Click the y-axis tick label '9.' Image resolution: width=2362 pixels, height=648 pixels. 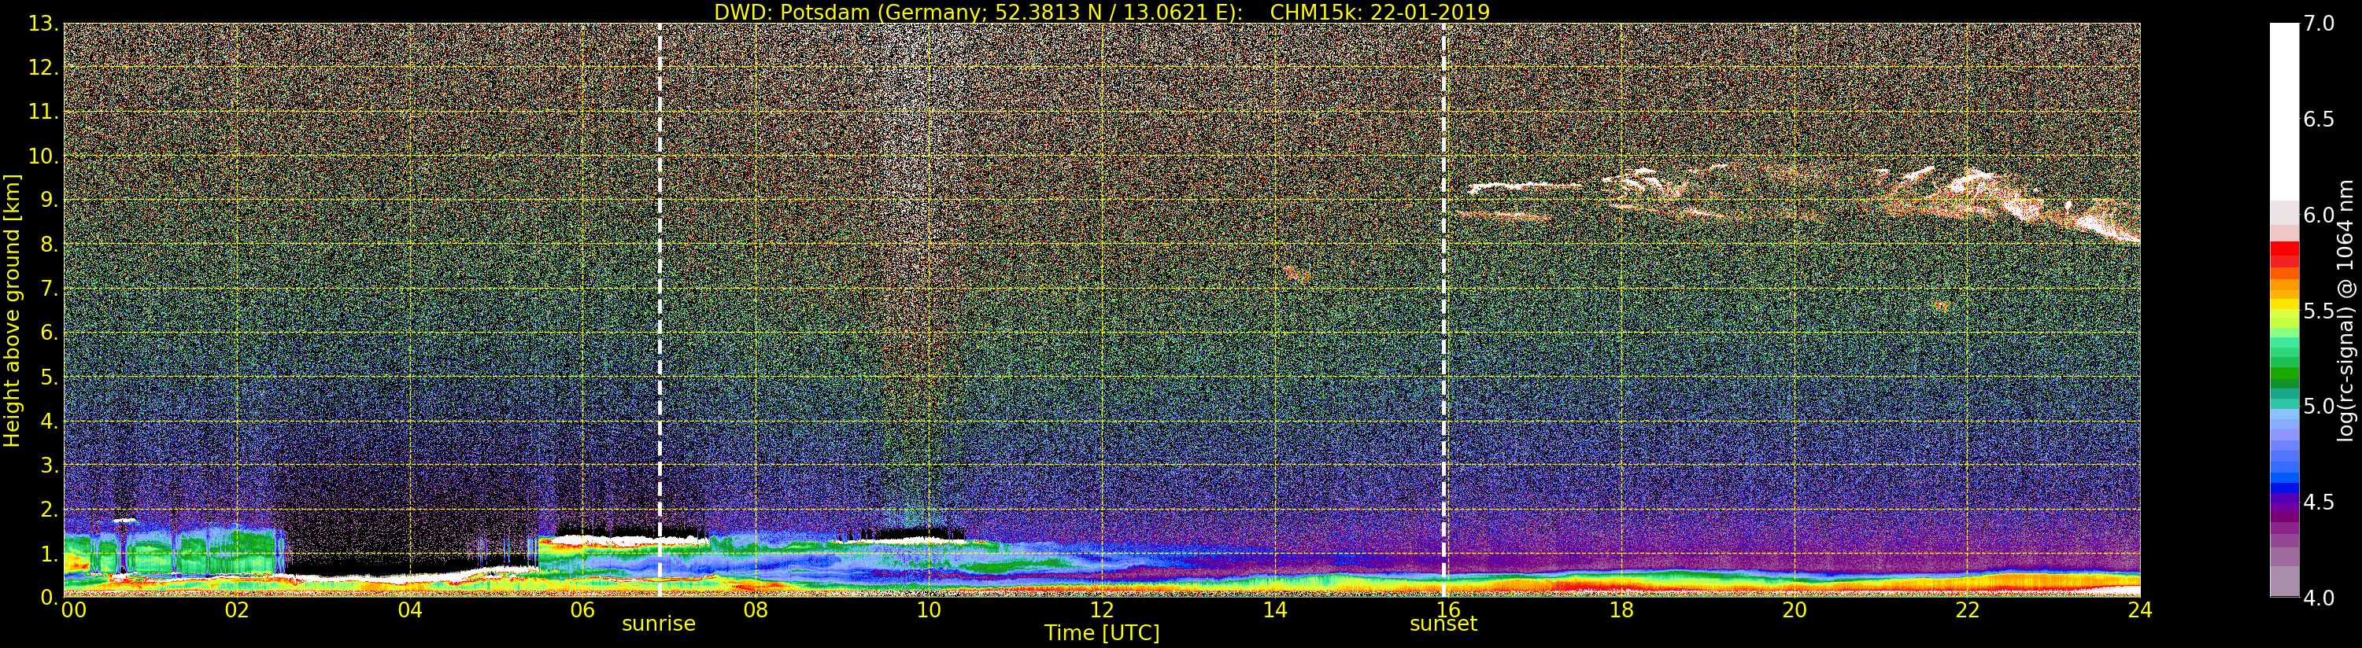pos(49,200)
